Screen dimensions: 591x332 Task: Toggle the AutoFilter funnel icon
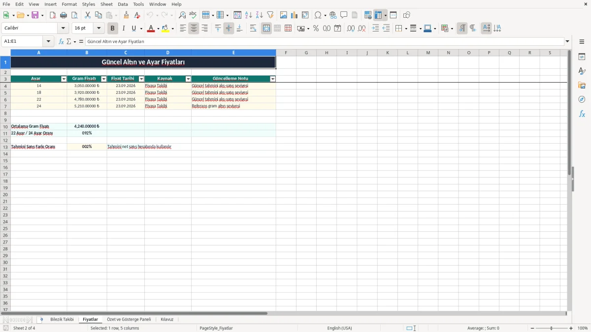point(270,15)
